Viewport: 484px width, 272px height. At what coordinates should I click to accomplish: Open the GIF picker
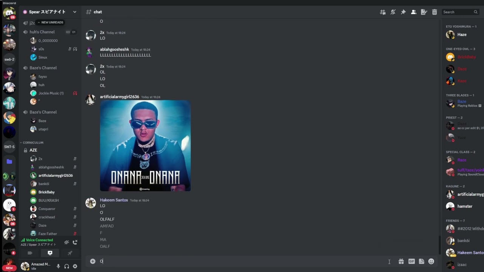coord(411,261)
